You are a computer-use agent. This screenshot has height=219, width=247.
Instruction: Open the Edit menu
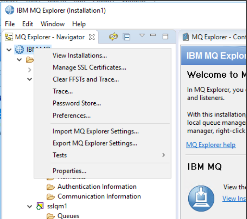pos(28,24)
